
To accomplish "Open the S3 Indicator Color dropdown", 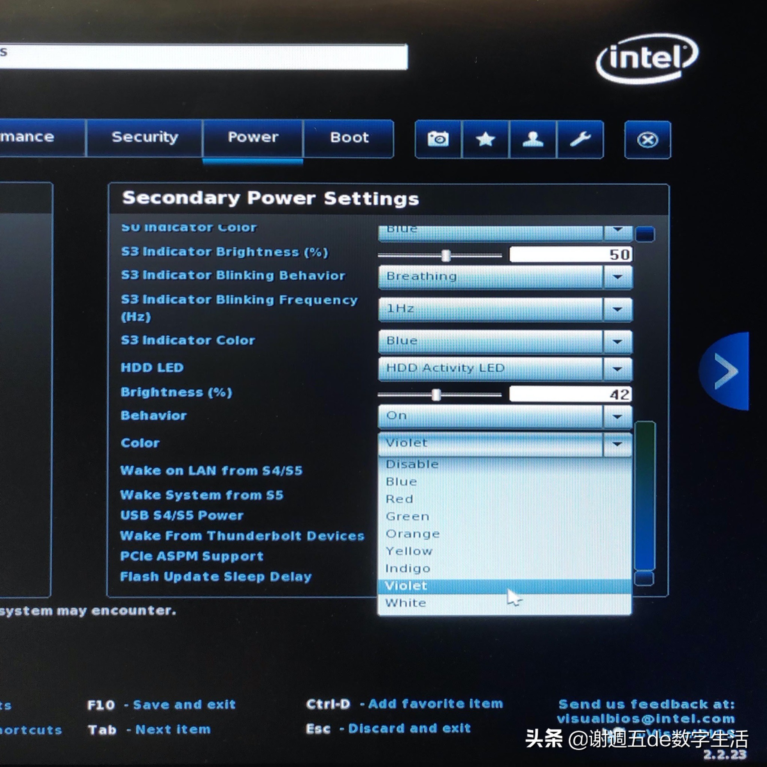I will [617, 342].
